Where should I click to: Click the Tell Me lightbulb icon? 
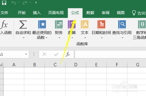[134, 13]
